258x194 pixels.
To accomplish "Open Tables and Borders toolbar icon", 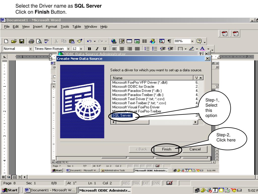I will tap(122, 41).
